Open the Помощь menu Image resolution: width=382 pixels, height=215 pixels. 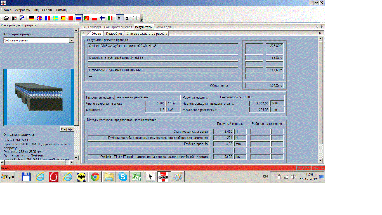click(62, 10)
